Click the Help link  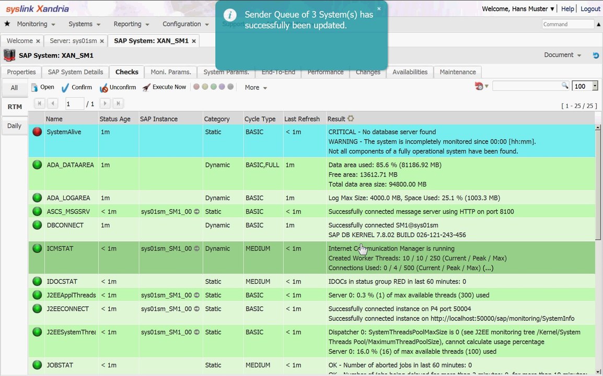pos(567,8)
